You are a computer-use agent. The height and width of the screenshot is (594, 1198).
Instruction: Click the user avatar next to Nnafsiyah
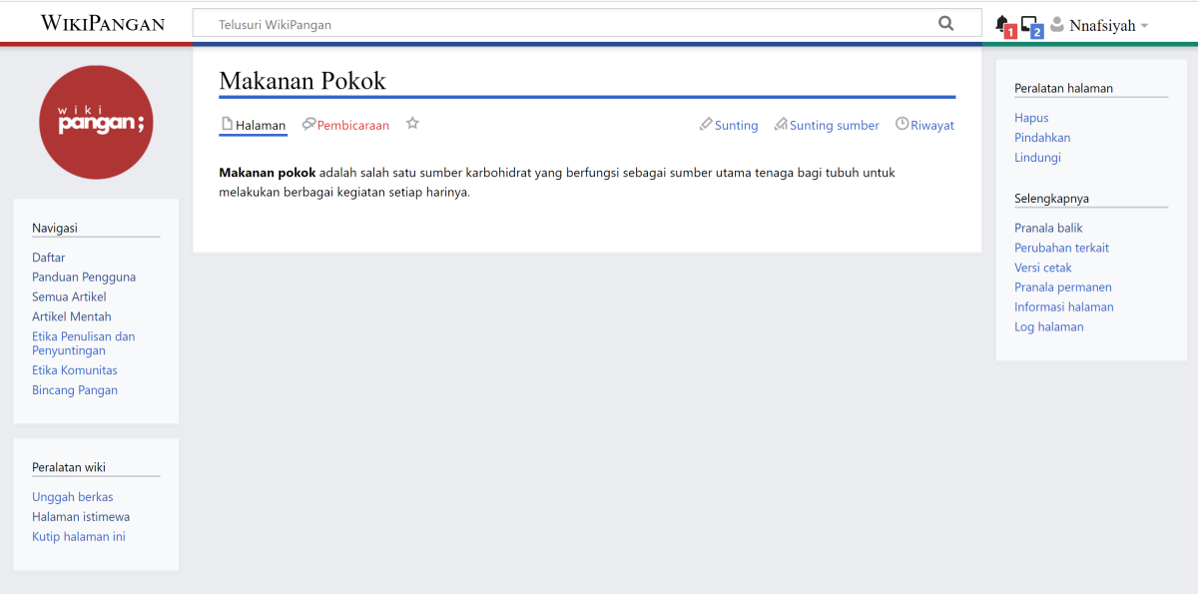point(1058,24)
